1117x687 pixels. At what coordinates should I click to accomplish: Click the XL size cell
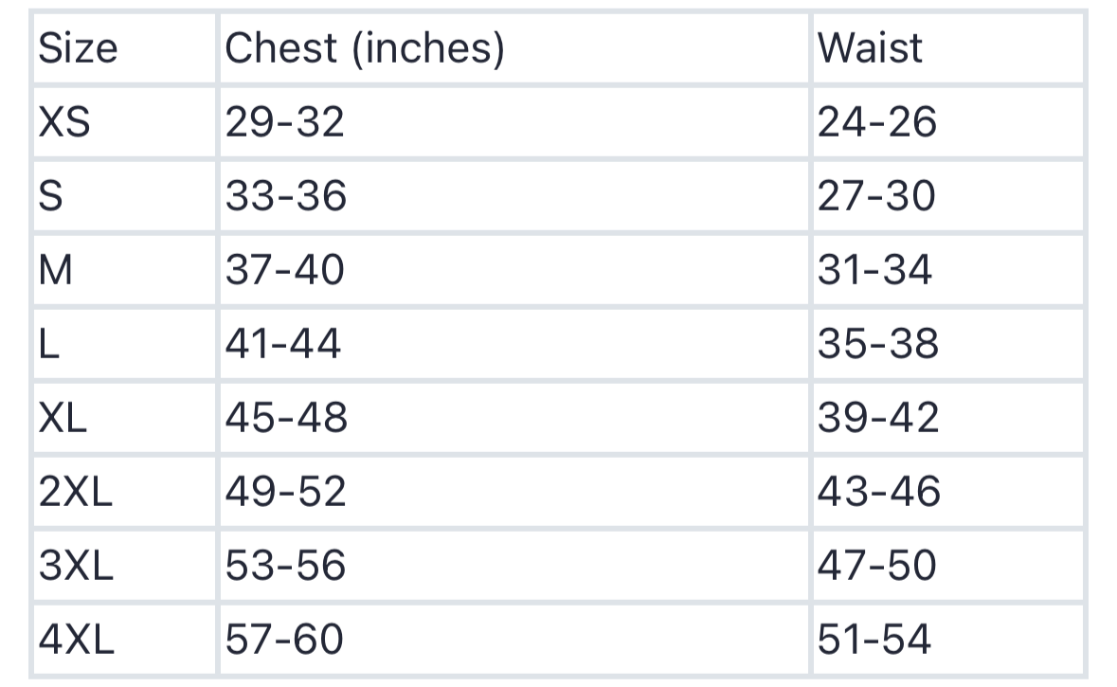(x=63, y=417)
